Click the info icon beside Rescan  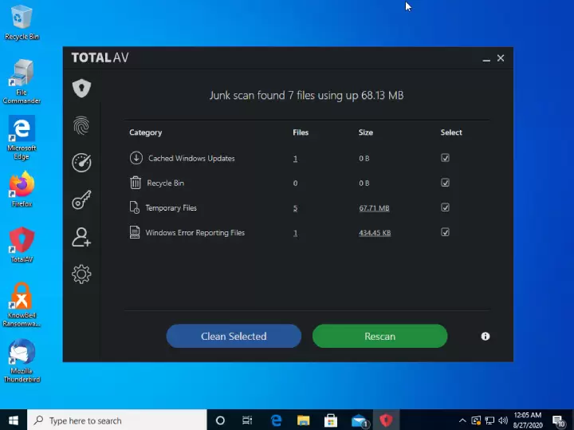(x=486, y=336)
